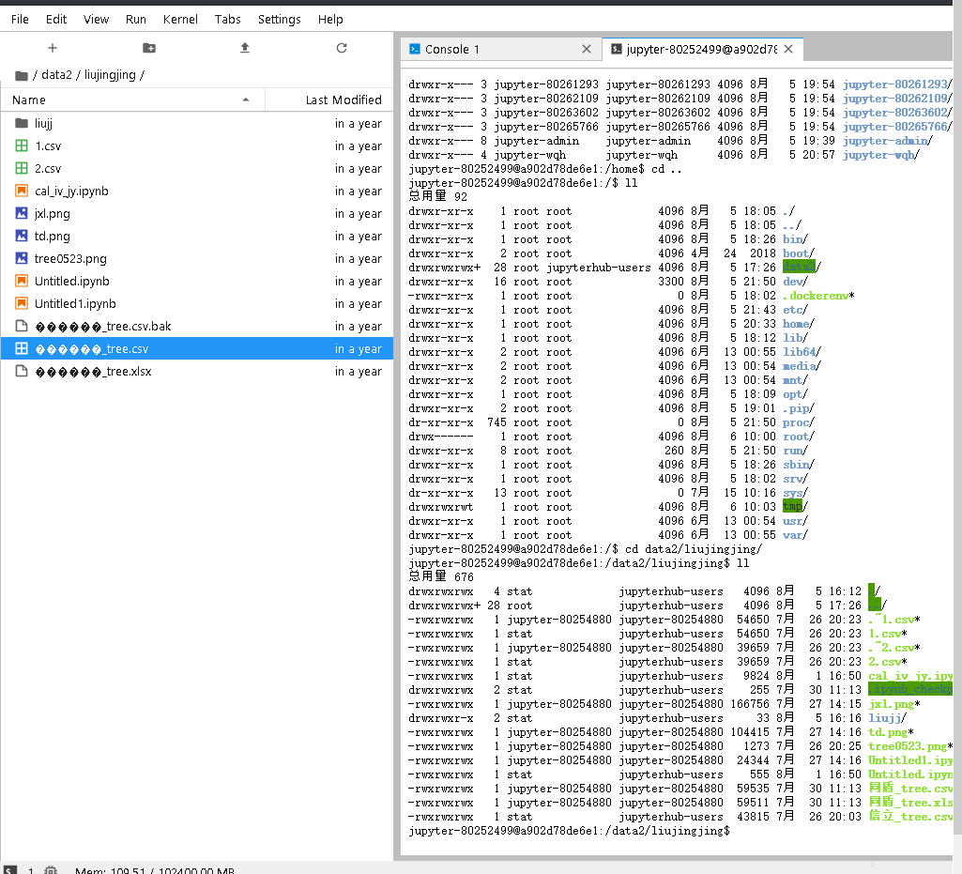Refresh the file browser listing
Screen dimensions: 962x874
[342, 48]
